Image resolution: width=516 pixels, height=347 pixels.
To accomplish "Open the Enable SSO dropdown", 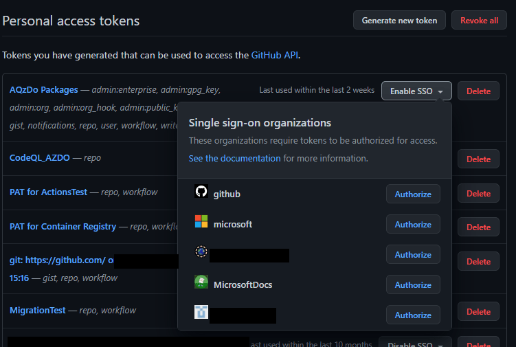I will click(416, 91).
